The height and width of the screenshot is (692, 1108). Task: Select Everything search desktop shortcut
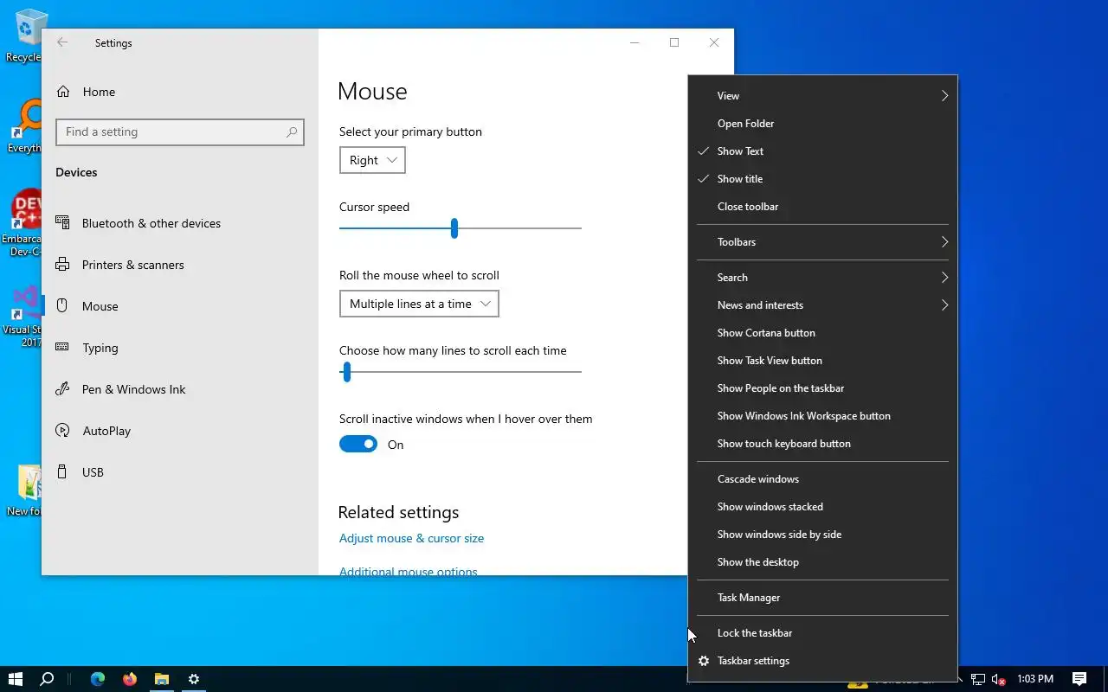(26, 127)
